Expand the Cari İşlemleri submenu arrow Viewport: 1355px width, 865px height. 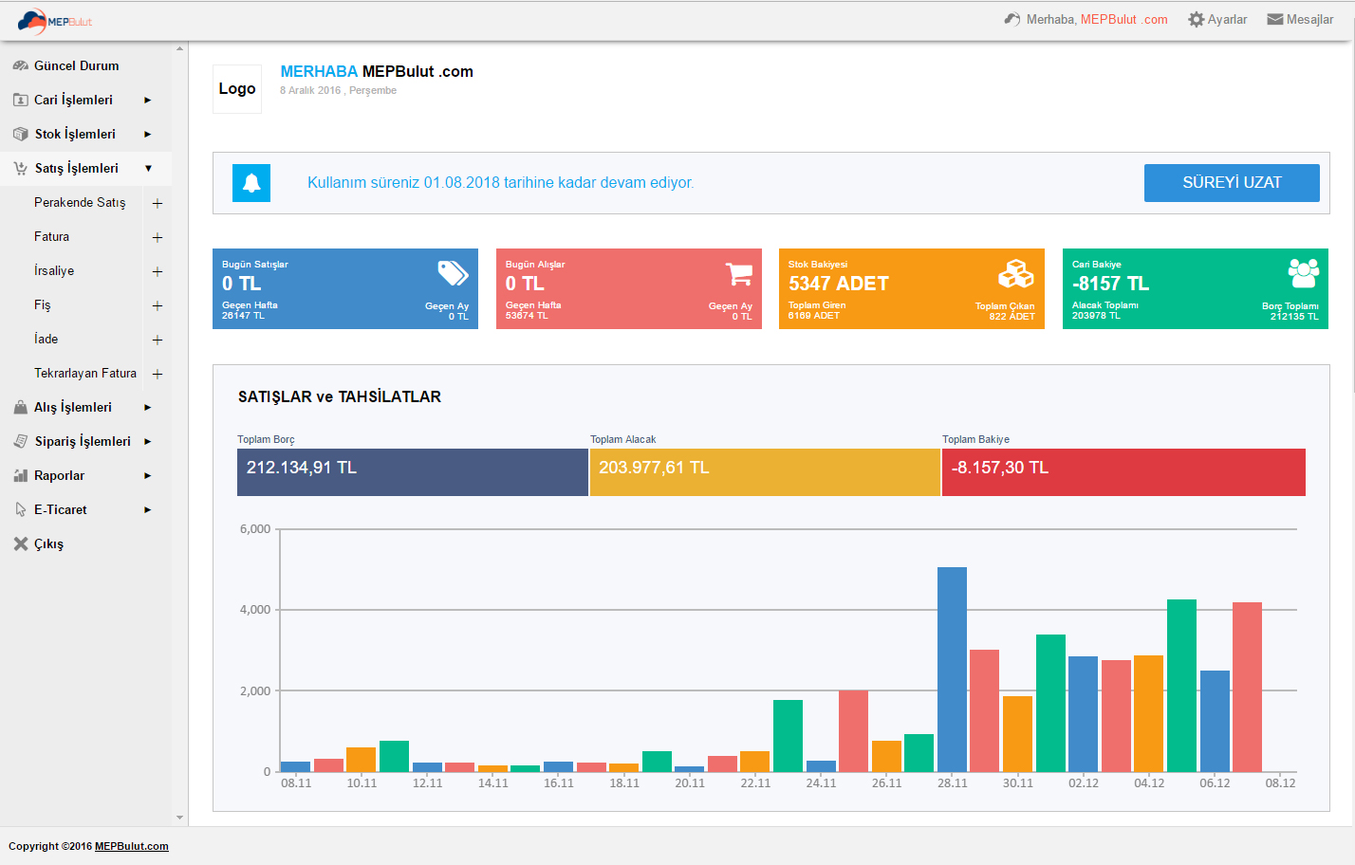point(147,100)
